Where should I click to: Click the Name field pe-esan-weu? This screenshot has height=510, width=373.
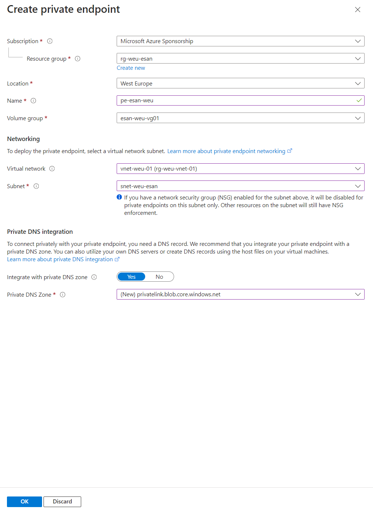(x=240, y=100)
